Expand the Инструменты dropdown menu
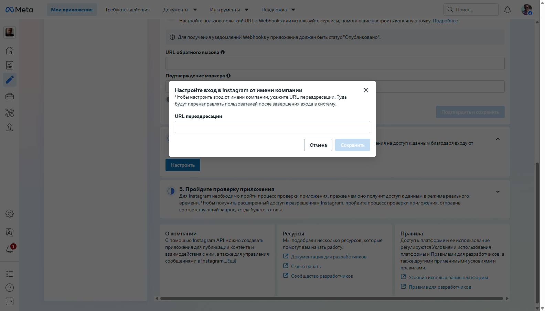The height and width of the screenshot is (311, 545). click(229, 10)
